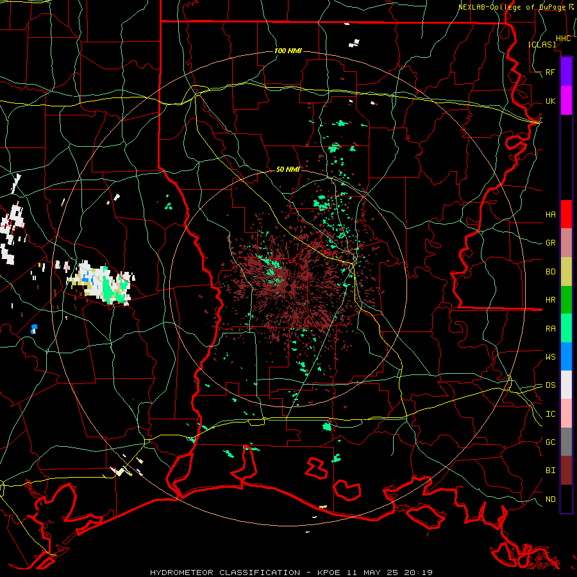Click the RF legend label
This screenshot has height=577, width=577.
point(550,72)
